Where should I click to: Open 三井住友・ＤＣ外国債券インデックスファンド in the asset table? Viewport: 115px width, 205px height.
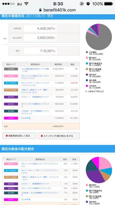click(x=35, y=112)
